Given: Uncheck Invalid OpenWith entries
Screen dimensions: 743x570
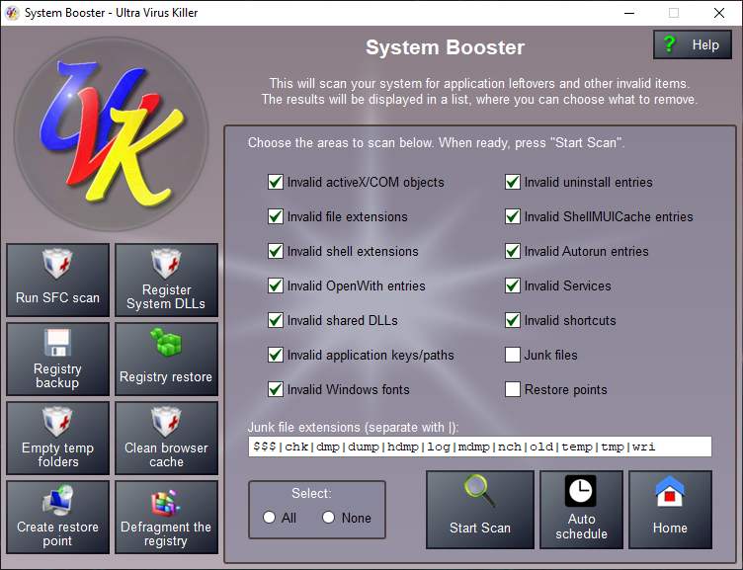Looking at the screenshot, I should coord(276,285).
